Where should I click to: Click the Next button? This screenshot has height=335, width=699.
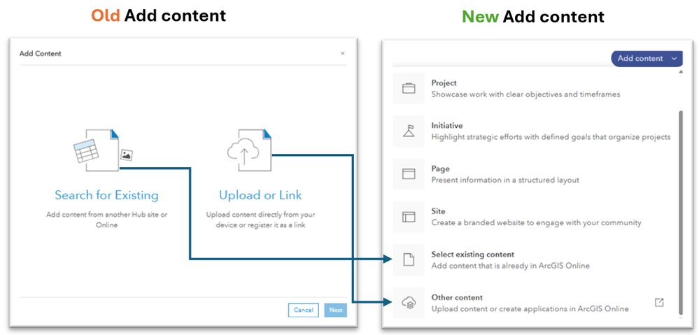[336, 310]
